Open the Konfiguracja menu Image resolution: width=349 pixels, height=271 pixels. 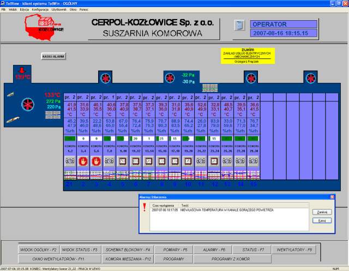[40, 10]
